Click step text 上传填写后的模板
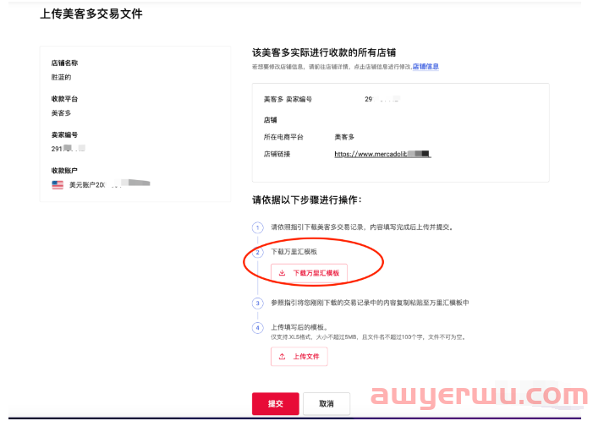Screen dimensions: 604x421 pos(299,327)
